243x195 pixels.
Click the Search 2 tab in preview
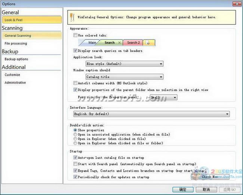pyautogui.click(x=133, y=43)
